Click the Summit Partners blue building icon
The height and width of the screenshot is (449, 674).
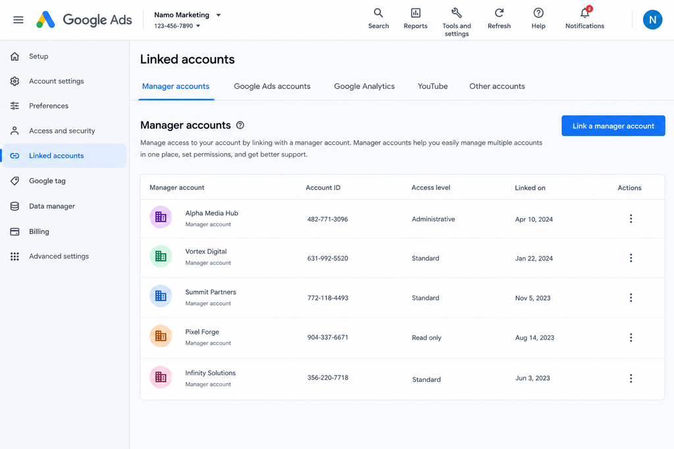[161, 296]
